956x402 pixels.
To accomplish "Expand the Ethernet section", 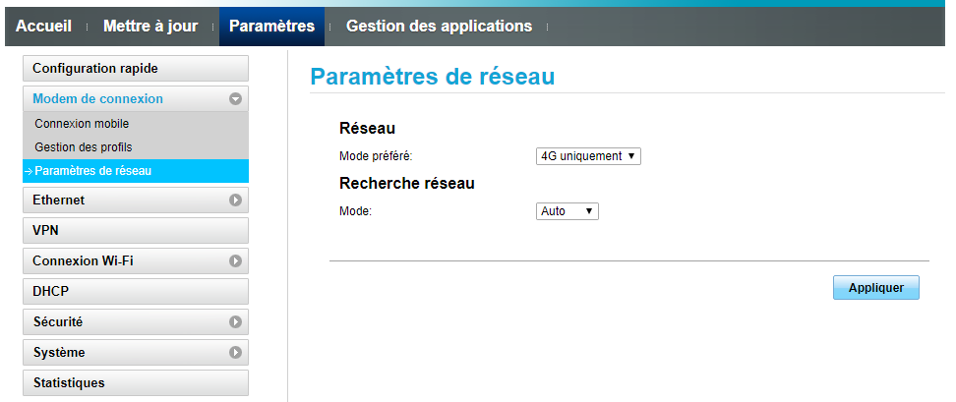I will (118, 201).
